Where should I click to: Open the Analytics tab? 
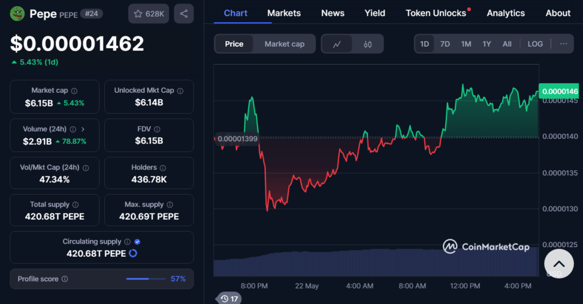(506, 13)
